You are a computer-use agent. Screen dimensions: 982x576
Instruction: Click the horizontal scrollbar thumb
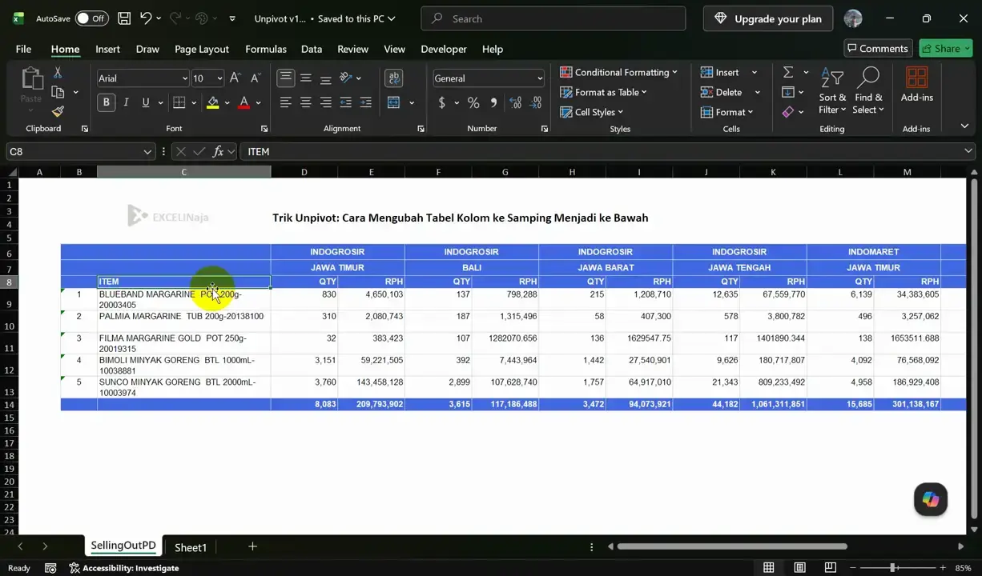(x=732, y=546)
